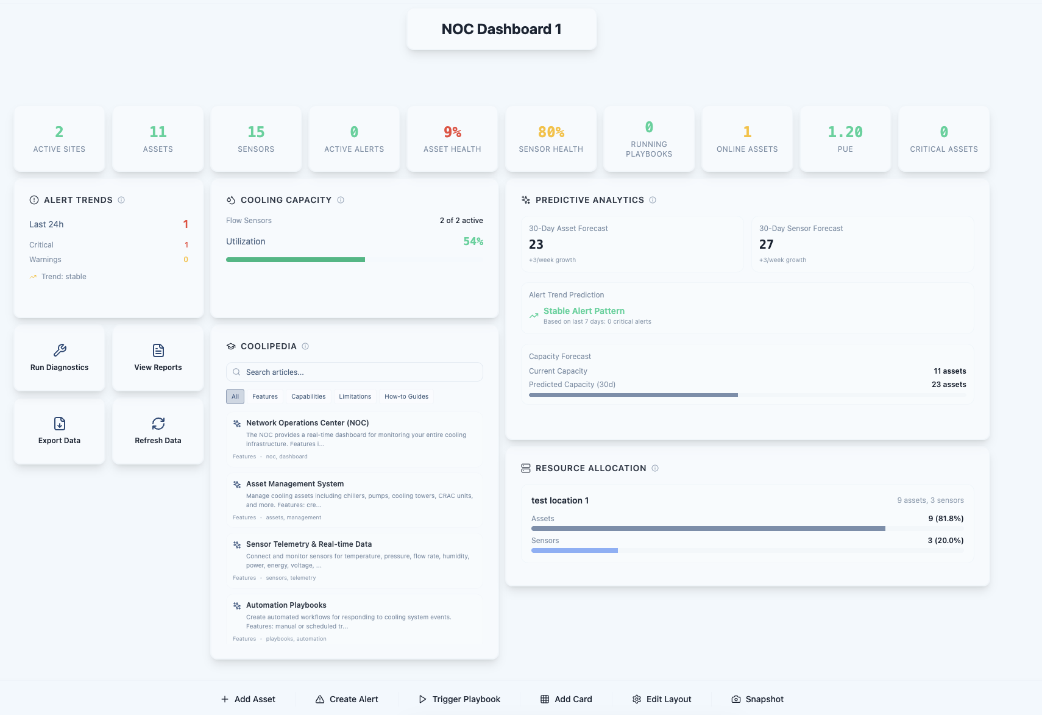Click the Refresh Data label

coord(158,441)
